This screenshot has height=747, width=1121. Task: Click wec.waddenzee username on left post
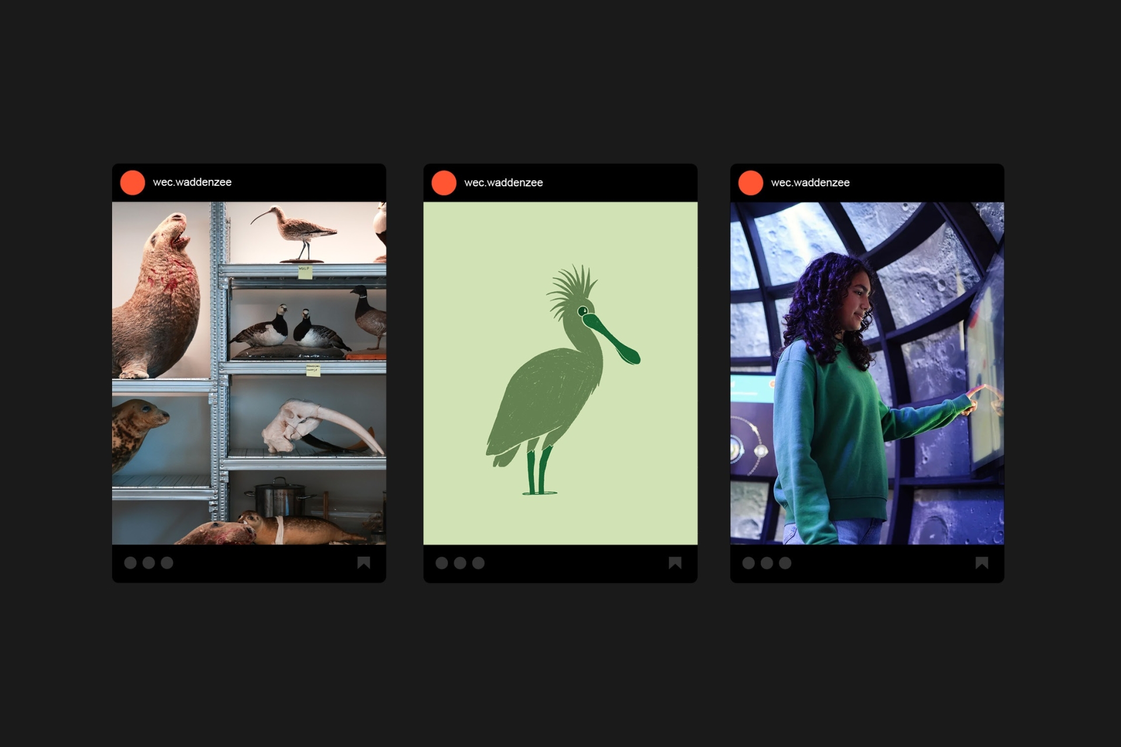192,182
